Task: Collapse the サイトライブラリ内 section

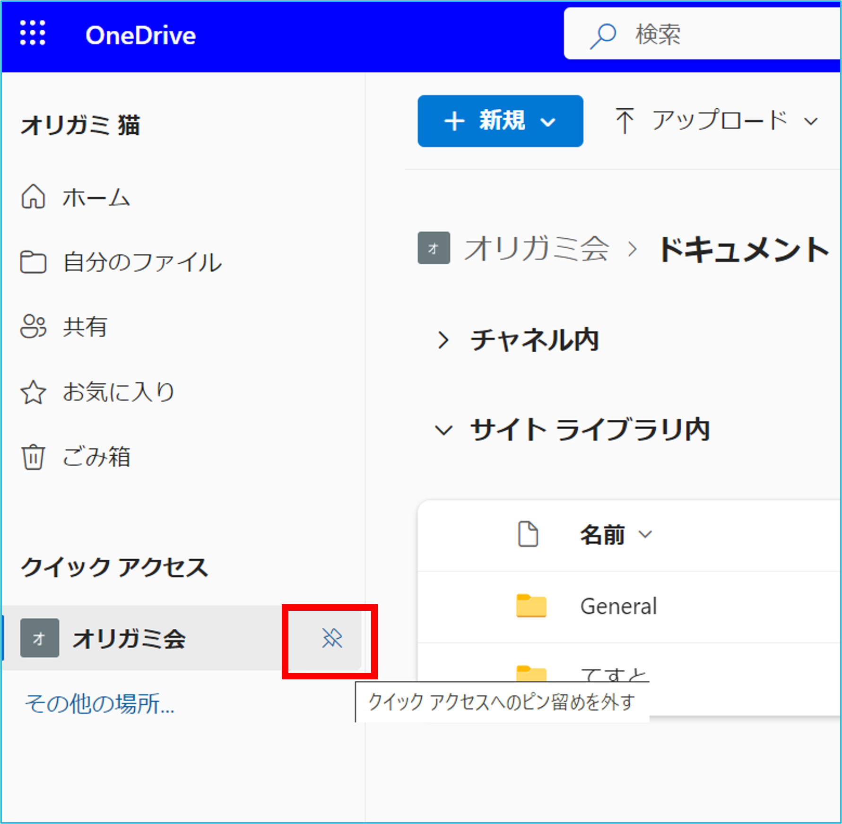Action: tap(443, 429)
